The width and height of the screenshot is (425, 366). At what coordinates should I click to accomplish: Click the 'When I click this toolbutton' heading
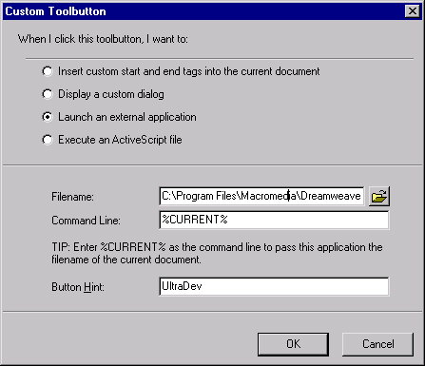point(103,39)
